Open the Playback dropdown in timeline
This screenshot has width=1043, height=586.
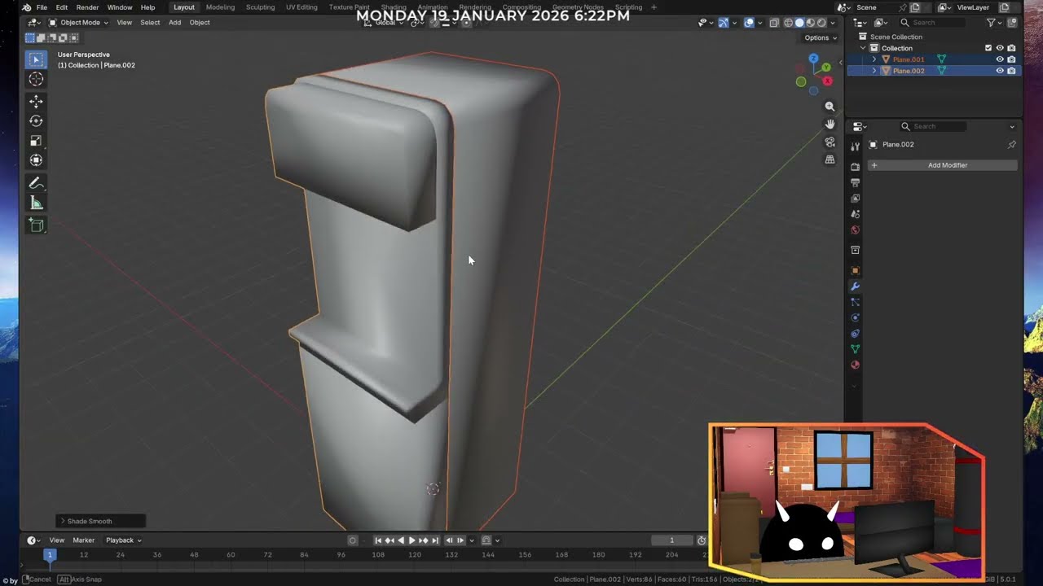click(x=124, y=540)
